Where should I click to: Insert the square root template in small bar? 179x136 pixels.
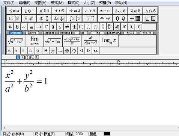pyautogui.click(x=117, y=27)
